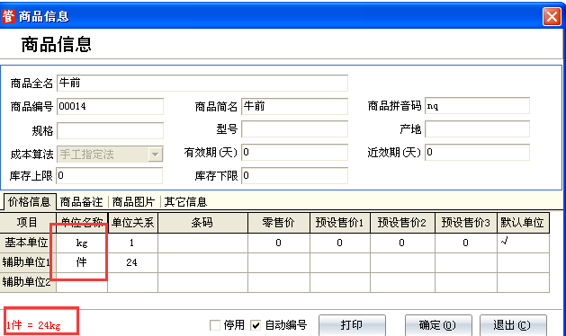The width and height of the screenshot is (566, 336).
Task: Click the 零售价 cell in 基本单位 row
Action: [279, 243]
